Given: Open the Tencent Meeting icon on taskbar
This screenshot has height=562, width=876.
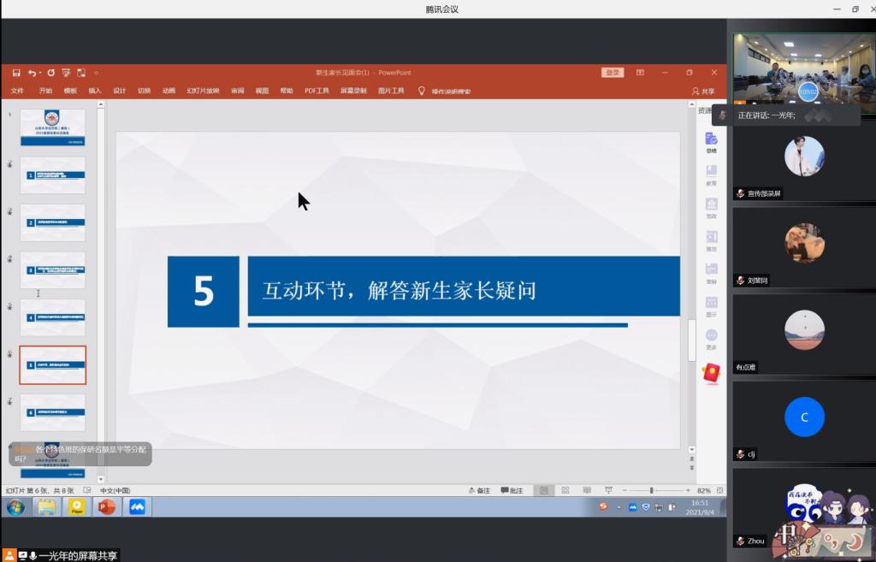Looking at the screenshot, I should click(x=137, y=507).
